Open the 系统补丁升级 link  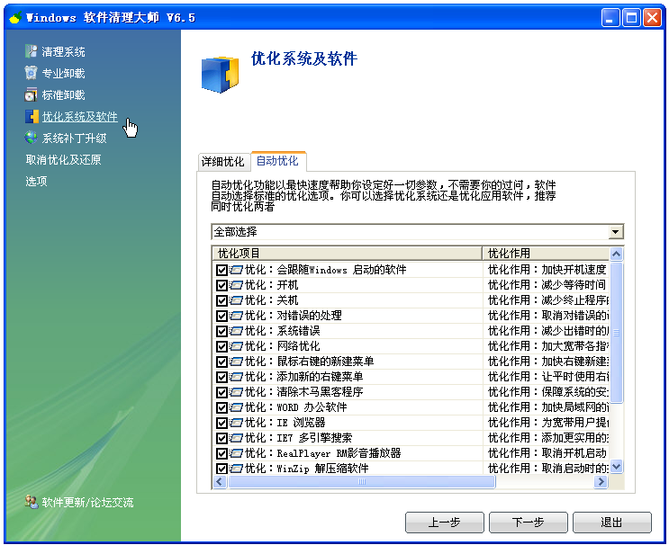point(74,138)
